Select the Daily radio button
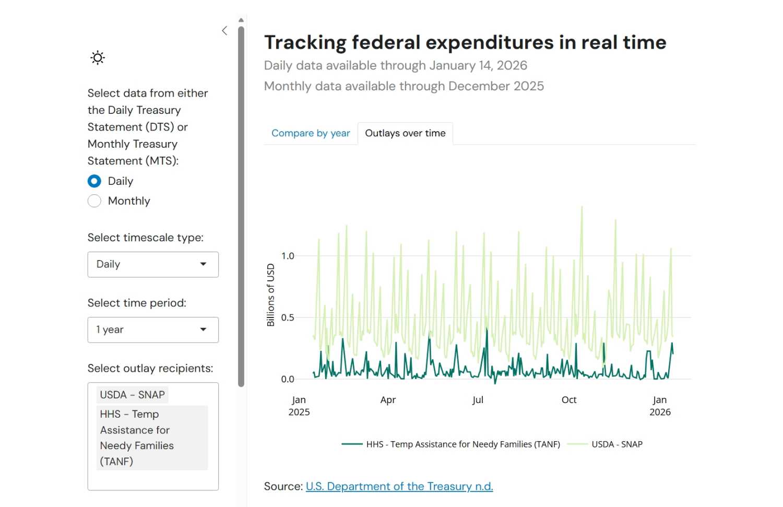 [94, 181]
